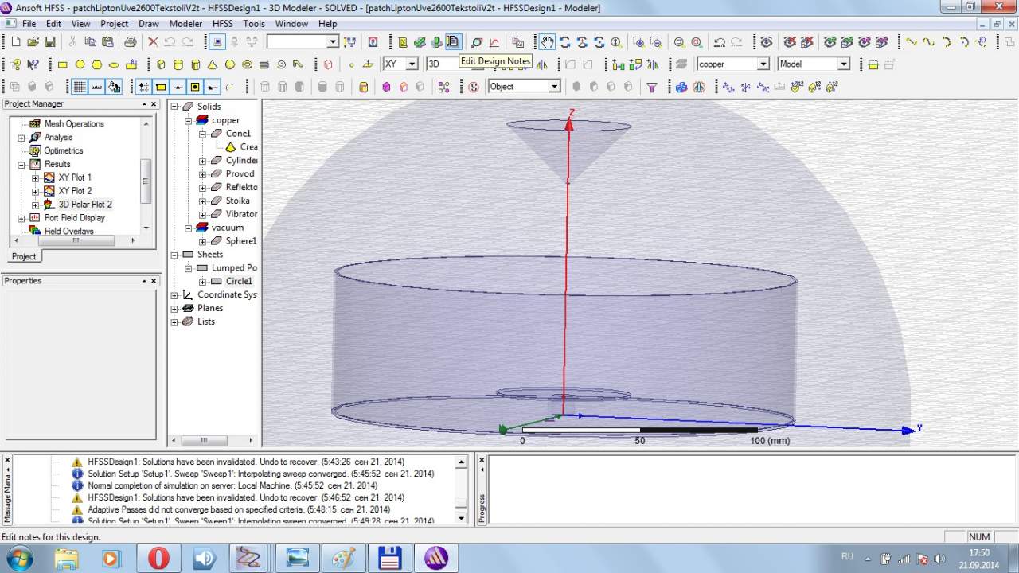Activate the Pan hand tool
1019x573 pixels.
[547, 41]
